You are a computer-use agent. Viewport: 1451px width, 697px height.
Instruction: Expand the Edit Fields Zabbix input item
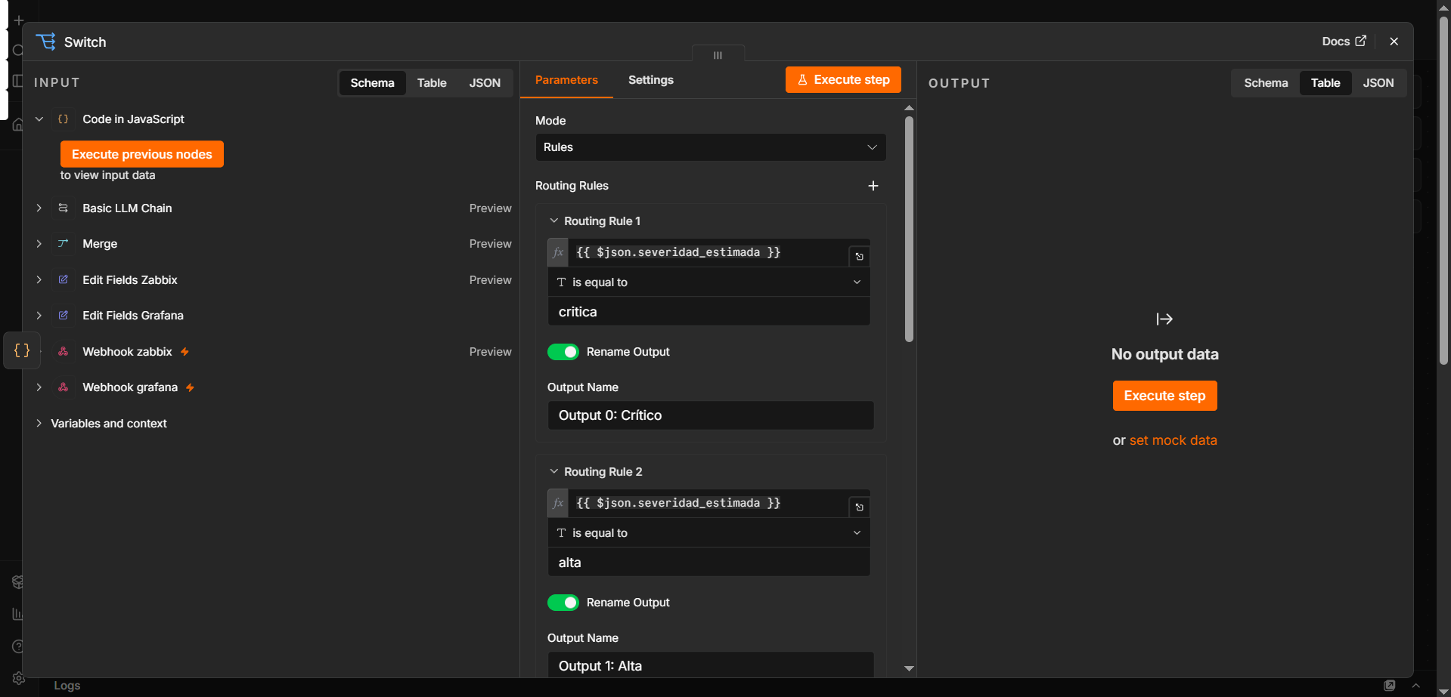coord(39,280)
